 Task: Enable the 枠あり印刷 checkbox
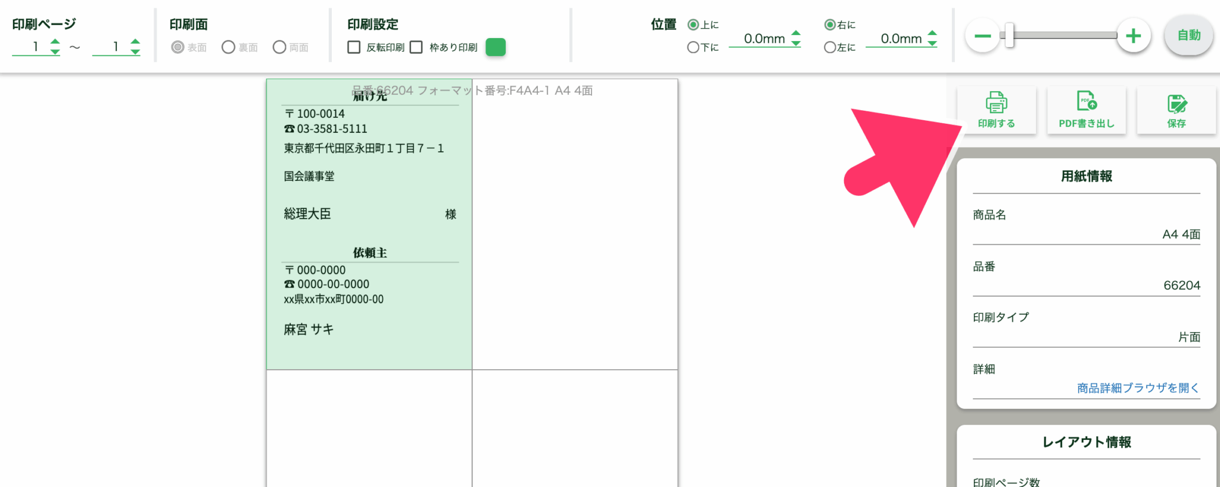416,47
